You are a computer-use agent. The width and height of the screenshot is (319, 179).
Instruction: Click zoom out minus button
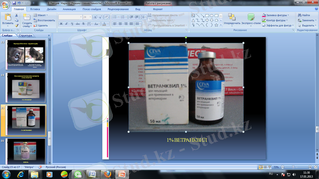282,167
